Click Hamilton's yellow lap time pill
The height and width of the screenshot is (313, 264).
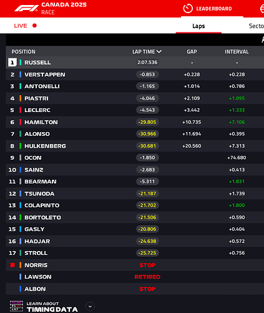point(147,122)
